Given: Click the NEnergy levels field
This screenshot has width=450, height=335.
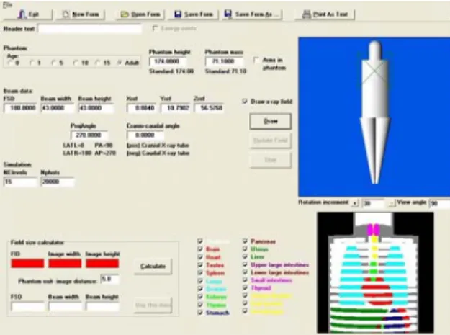Looking at the screenshot, I should pos(20,182).
